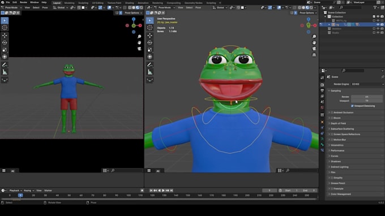385x216 pixels.
Task: Open the Render properties tab
Action: coord(322,85)
